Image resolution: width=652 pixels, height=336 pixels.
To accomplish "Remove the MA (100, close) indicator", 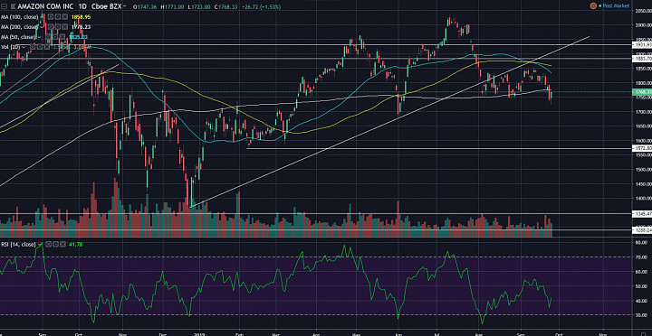I will pyautogui.click(x=64, y=16).
